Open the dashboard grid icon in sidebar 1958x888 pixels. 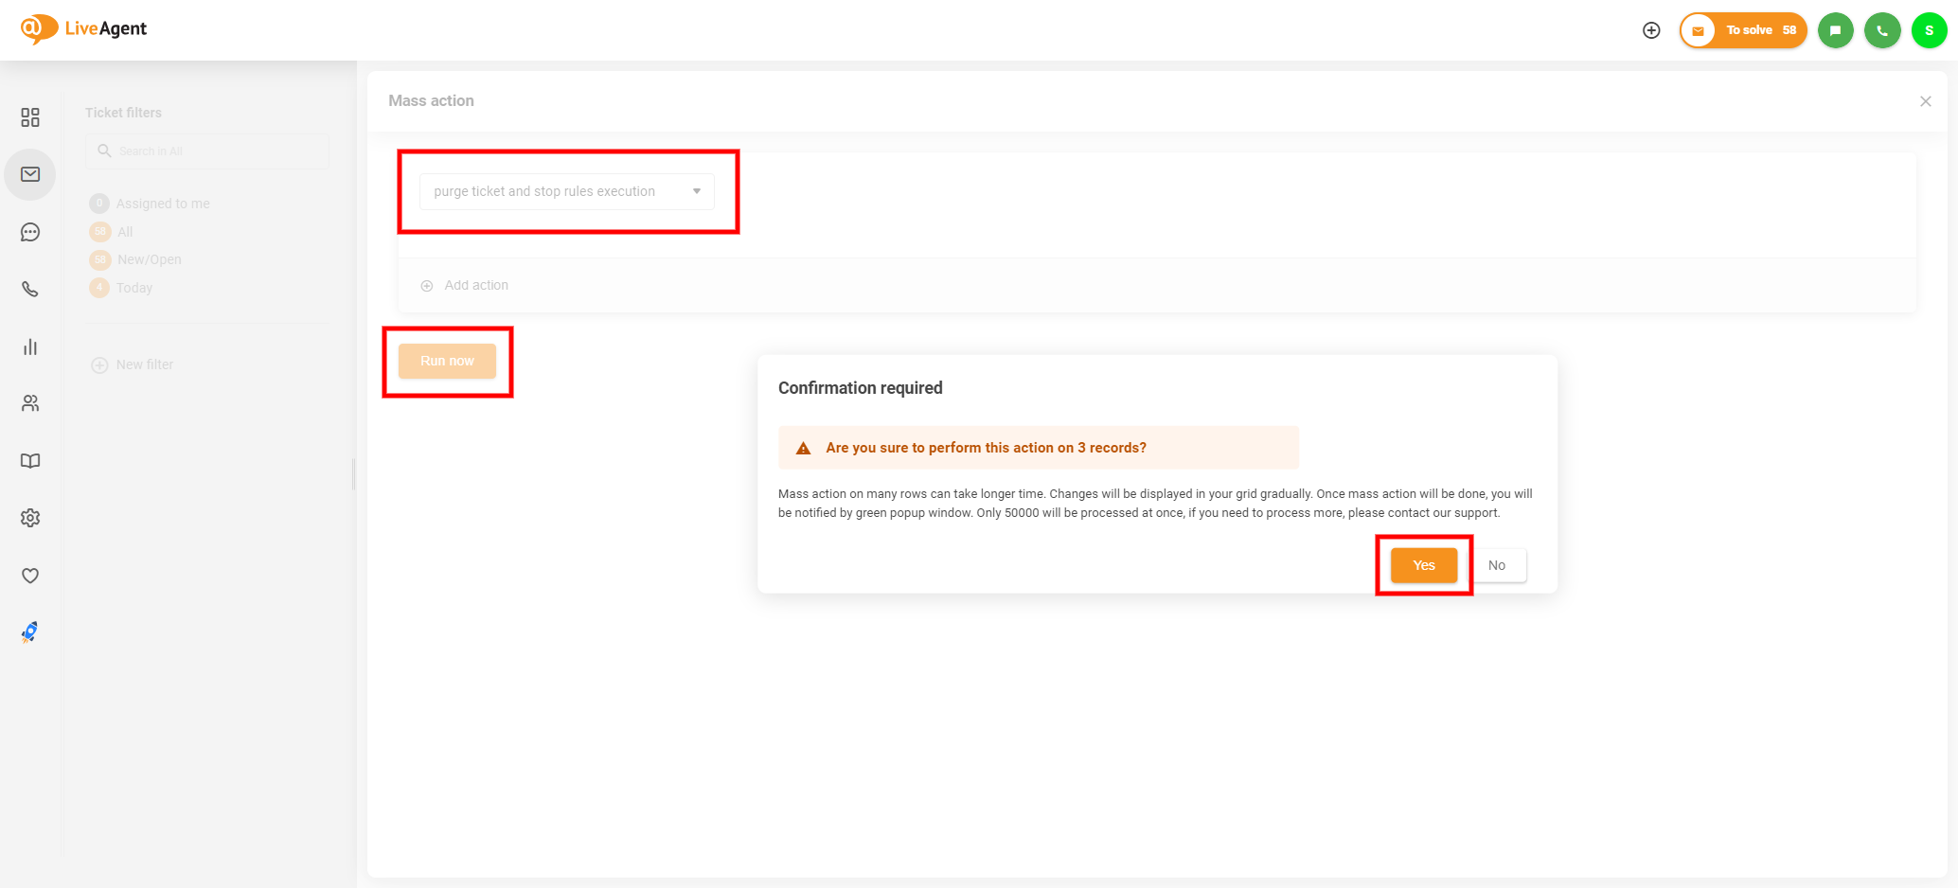[30, 117]
